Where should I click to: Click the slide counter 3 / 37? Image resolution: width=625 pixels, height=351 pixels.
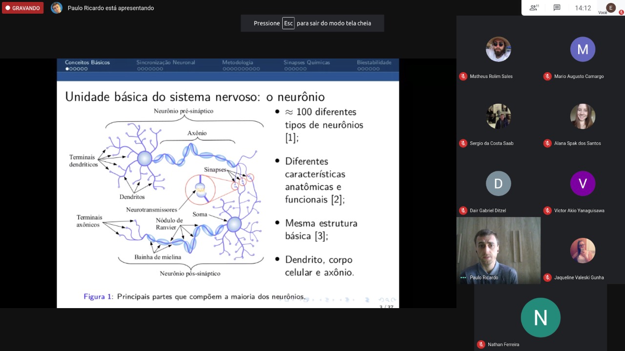click(386, 307)
